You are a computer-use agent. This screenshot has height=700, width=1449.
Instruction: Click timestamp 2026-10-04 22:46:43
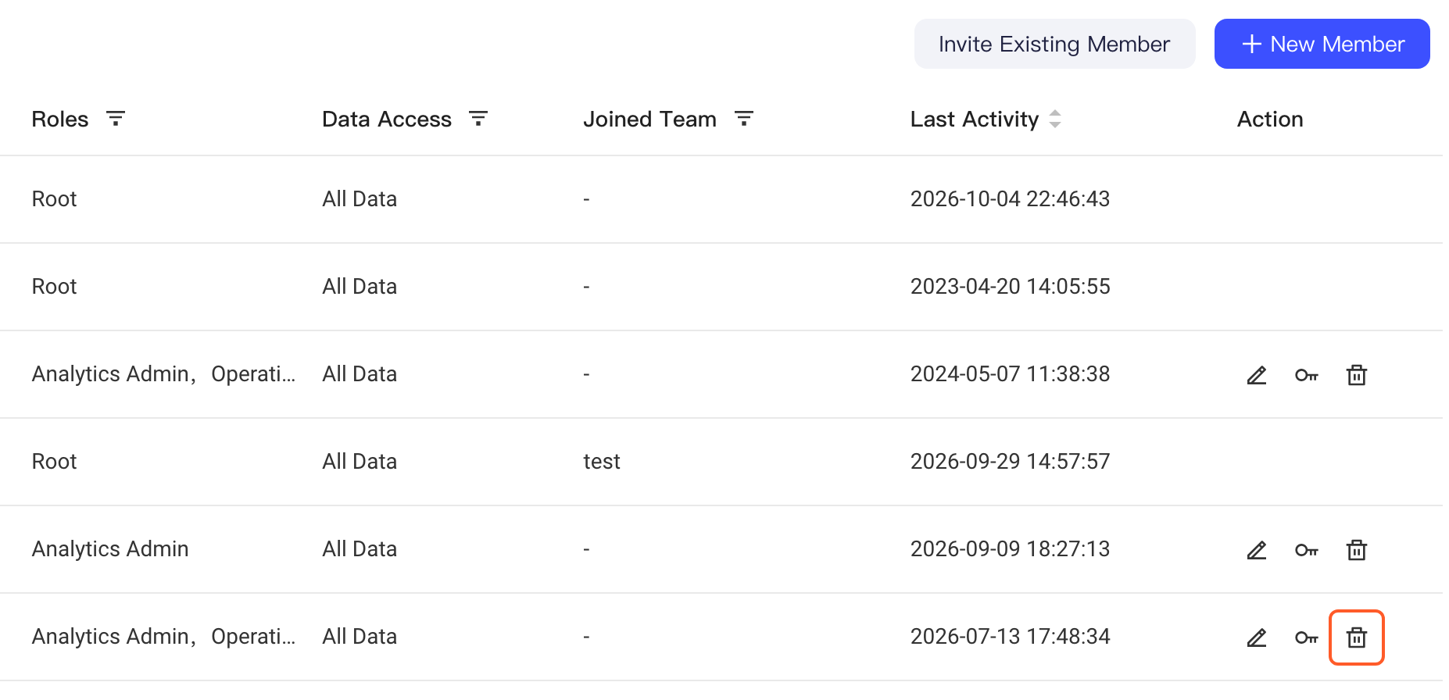click(x=1010, y=199)
